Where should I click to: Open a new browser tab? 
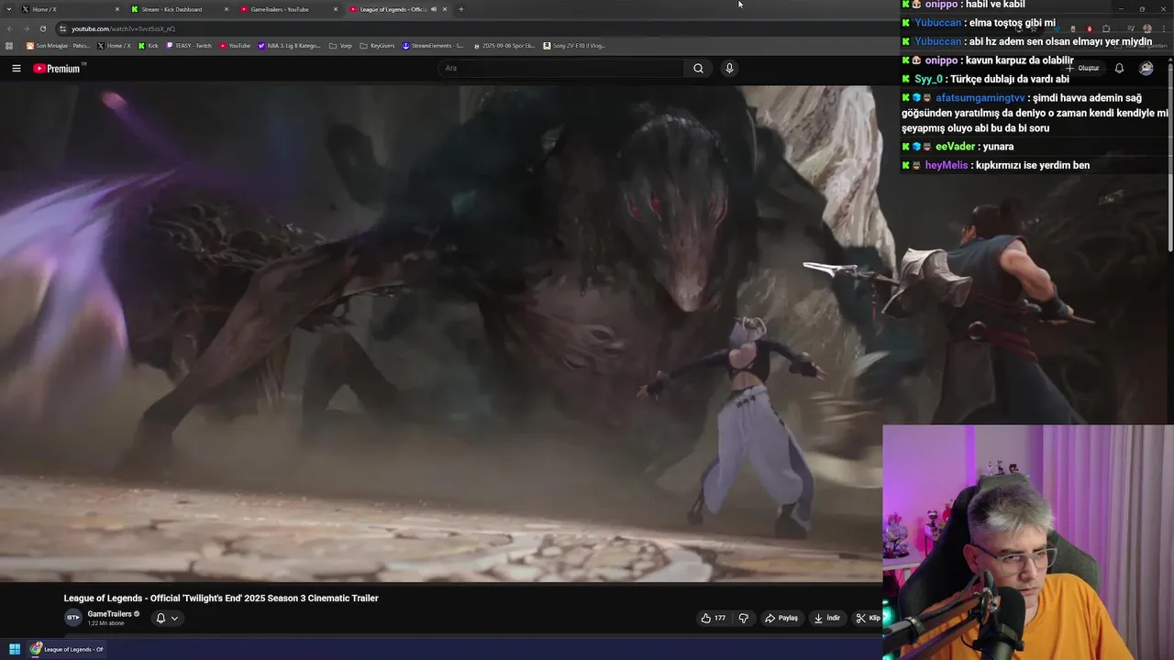pos(461,9)
